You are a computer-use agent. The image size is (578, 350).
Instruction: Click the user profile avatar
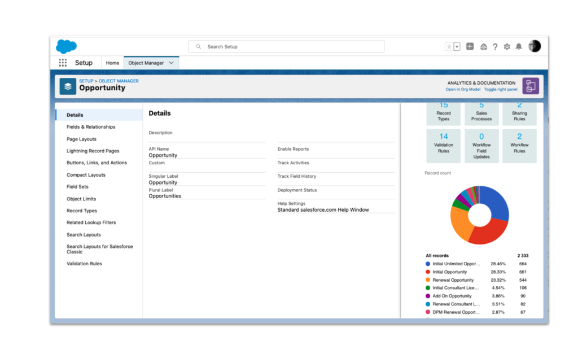coord(535,46)
